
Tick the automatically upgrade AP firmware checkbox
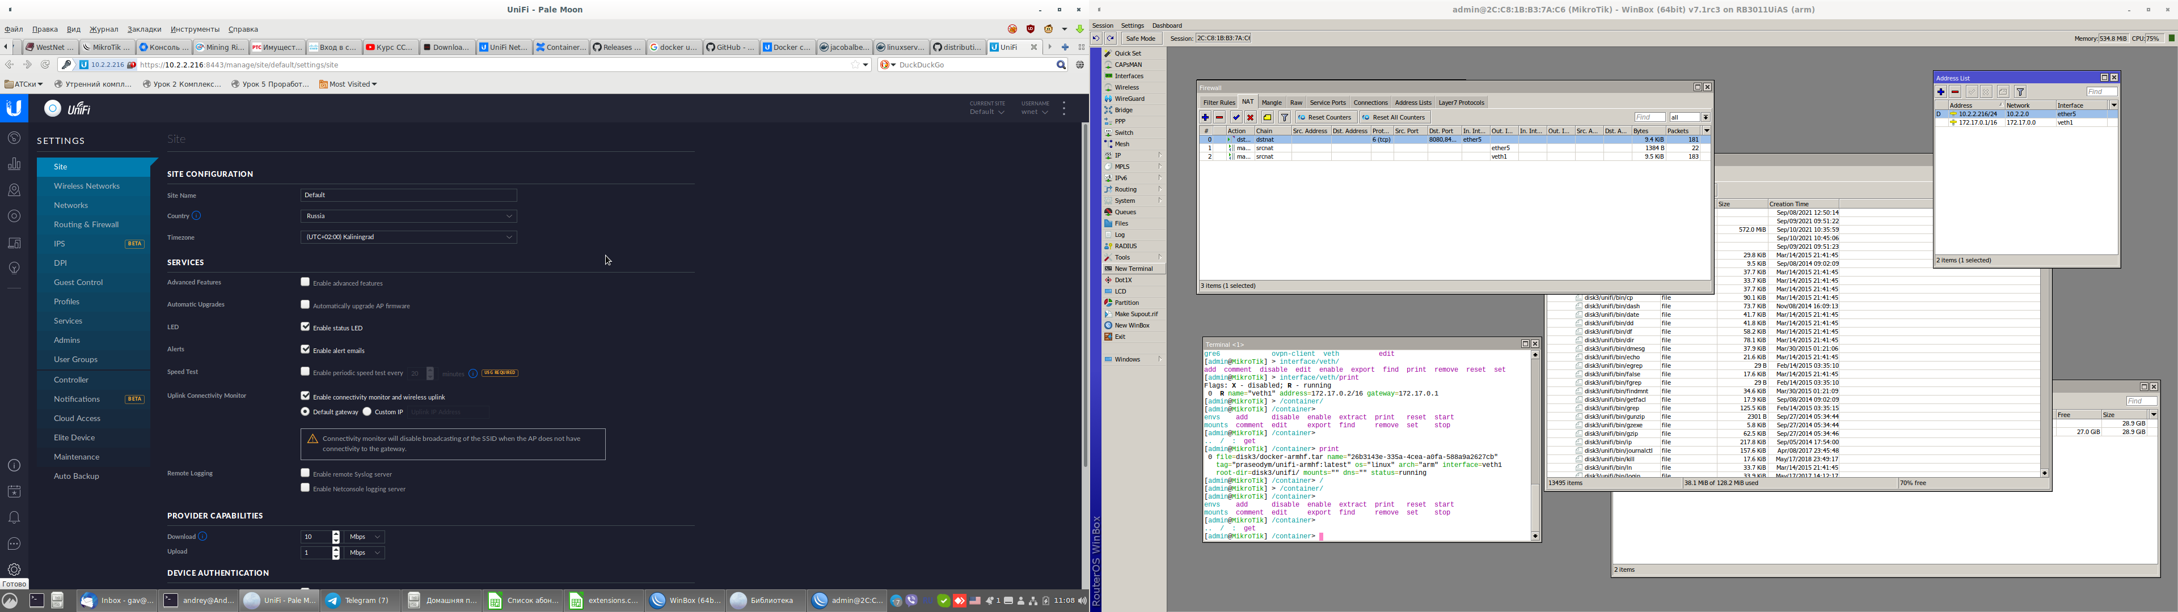[x=305, y=304]
